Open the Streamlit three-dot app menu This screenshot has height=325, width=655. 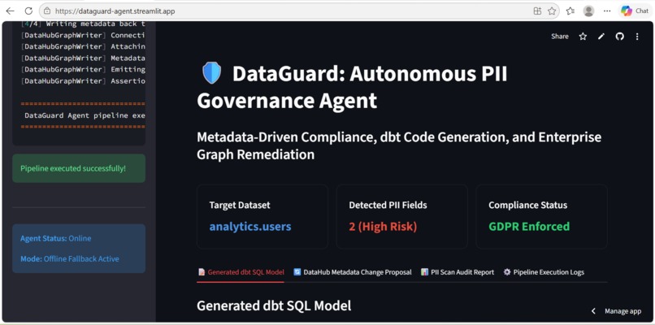point(637,37)
